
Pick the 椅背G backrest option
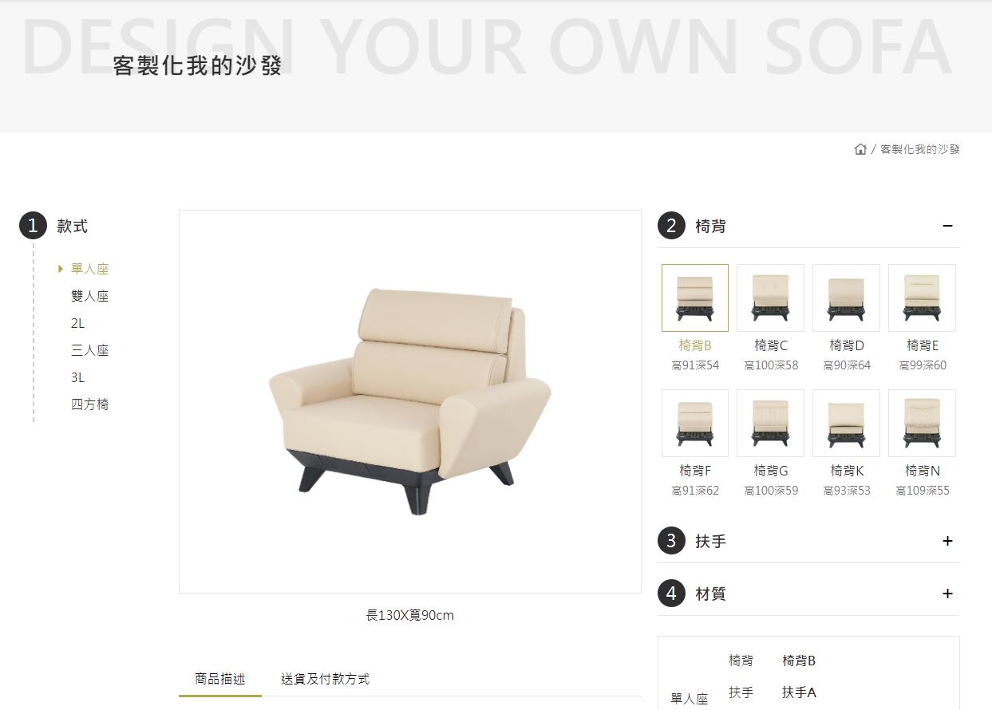(x=770, y=423)
